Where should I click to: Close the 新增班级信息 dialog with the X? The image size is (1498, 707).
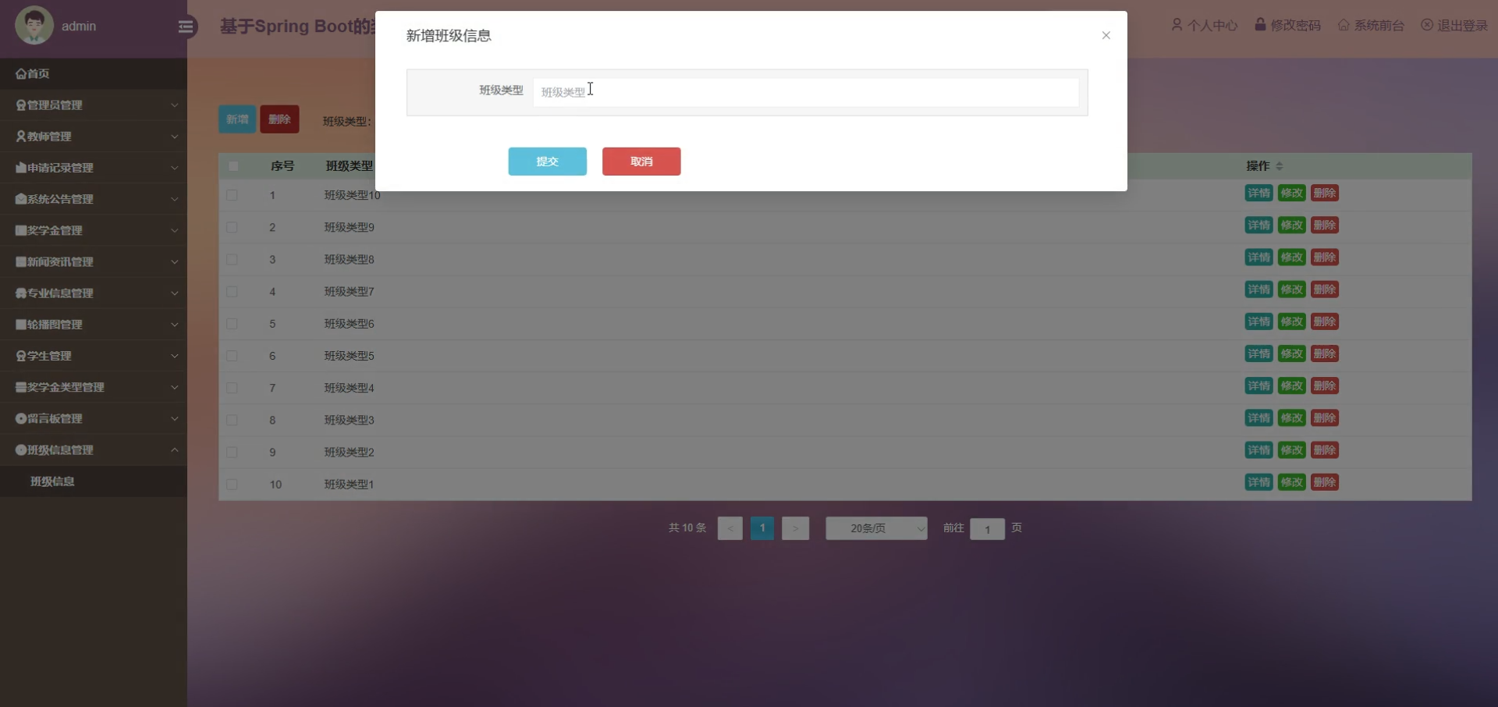point(1106,35)
